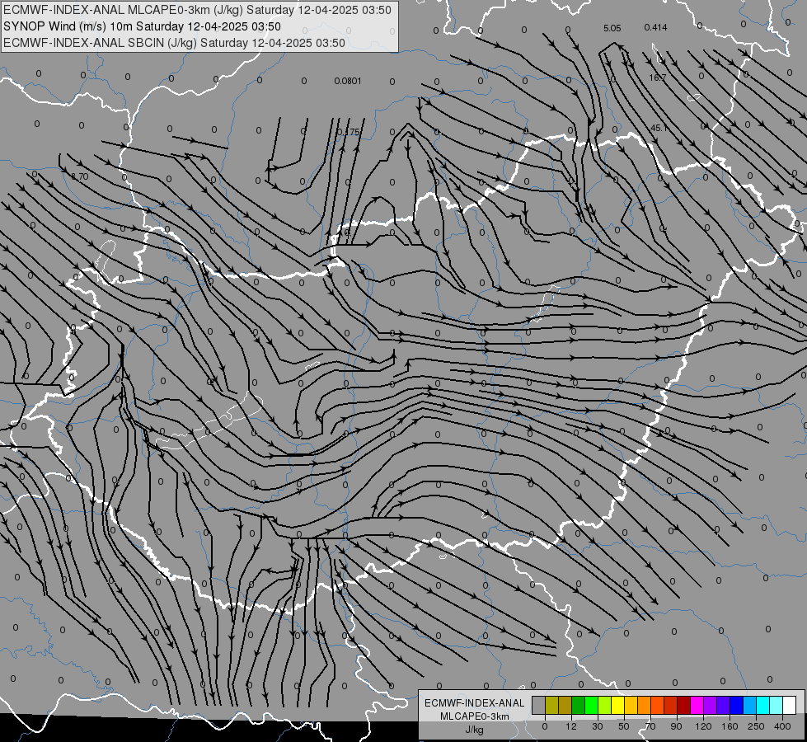
Task: Click the 45.1 value on the map
Action: [x=659, y=128]
